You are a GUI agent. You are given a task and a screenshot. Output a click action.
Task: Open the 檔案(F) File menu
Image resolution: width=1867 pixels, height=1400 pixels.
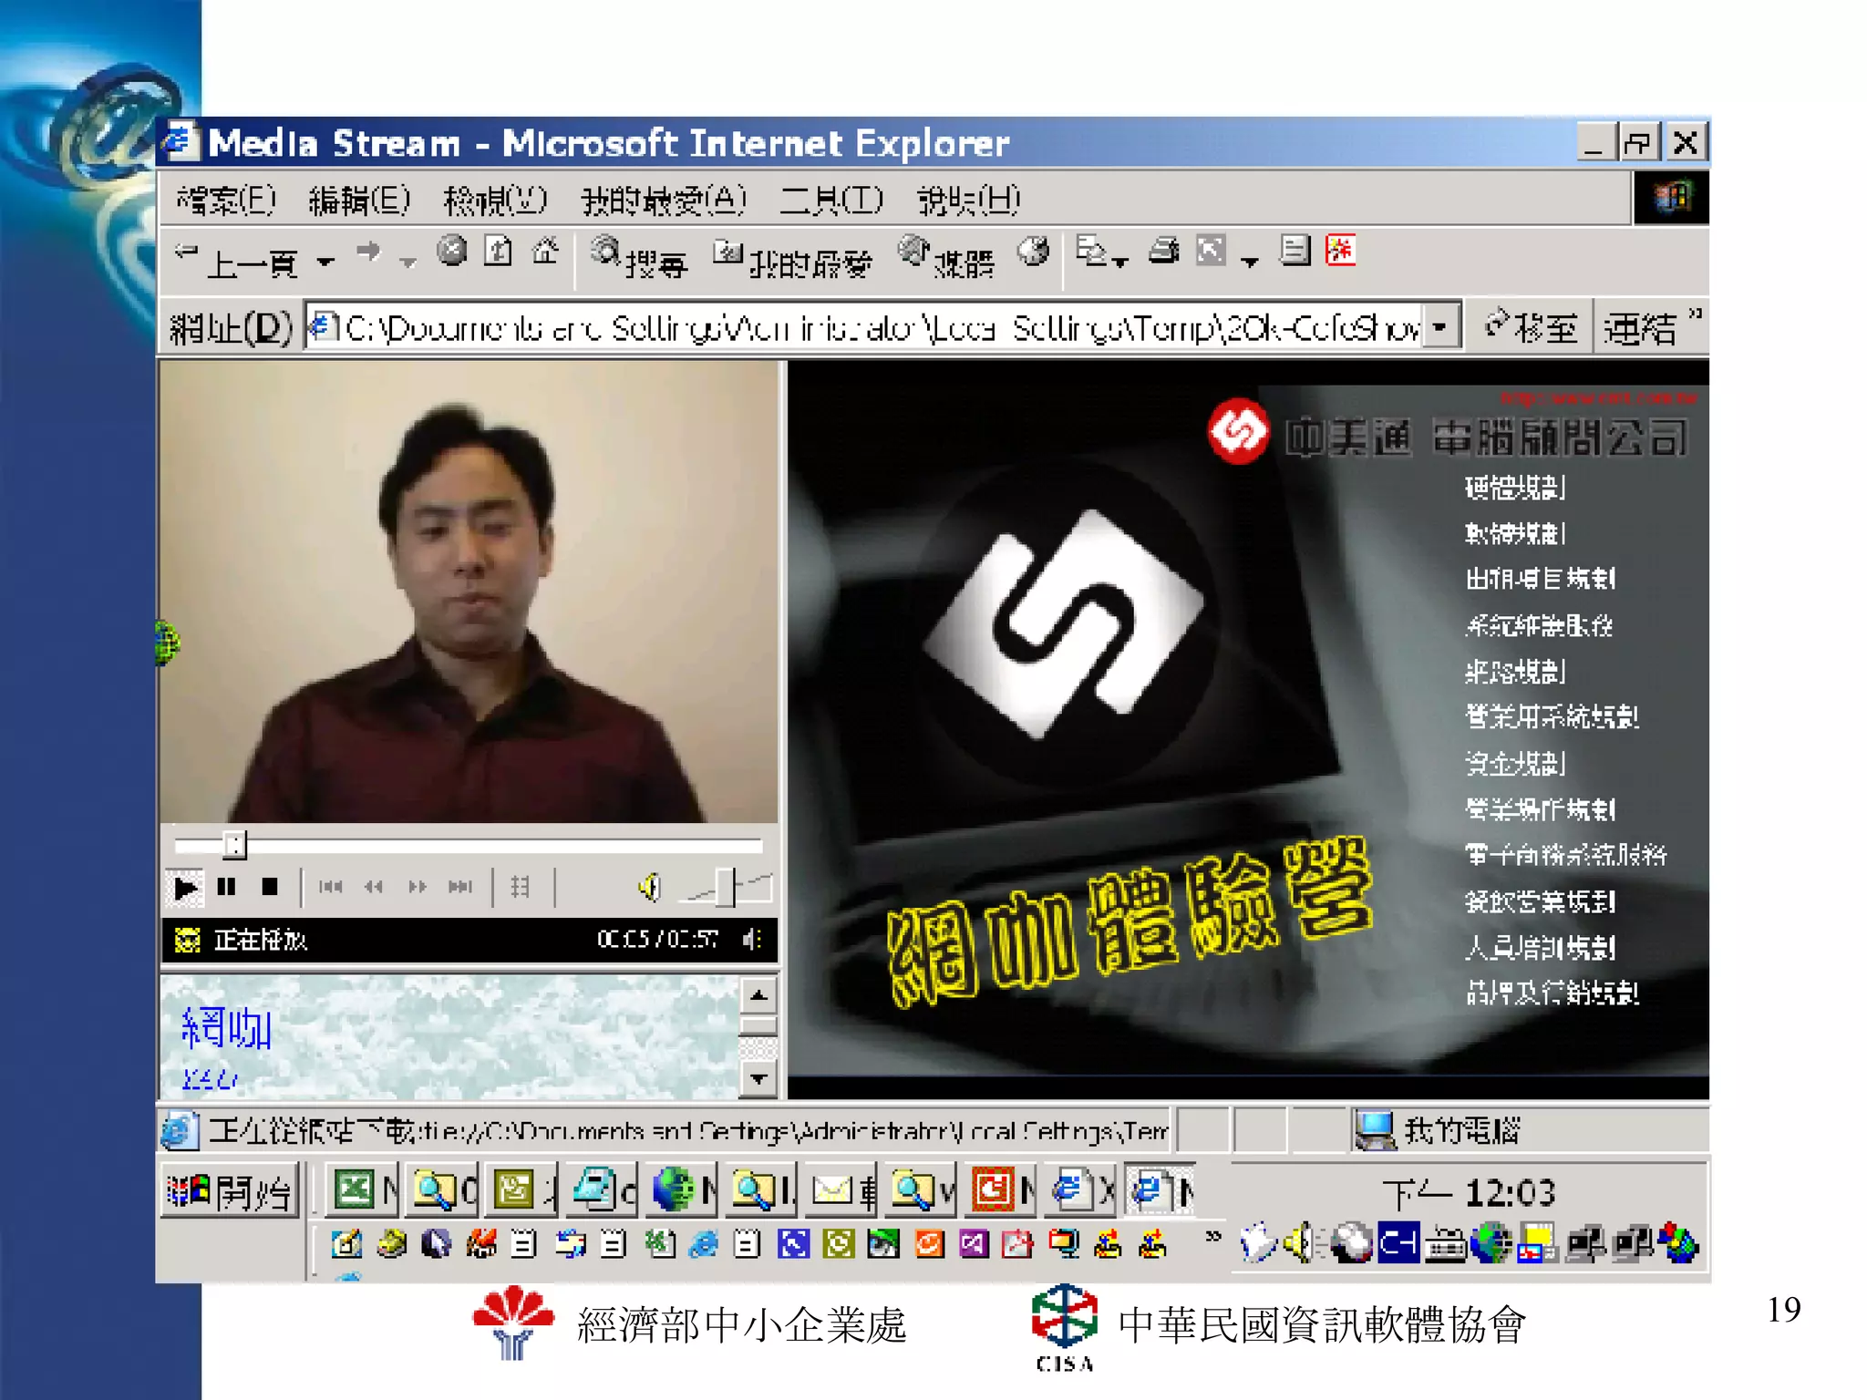(225, 200)
